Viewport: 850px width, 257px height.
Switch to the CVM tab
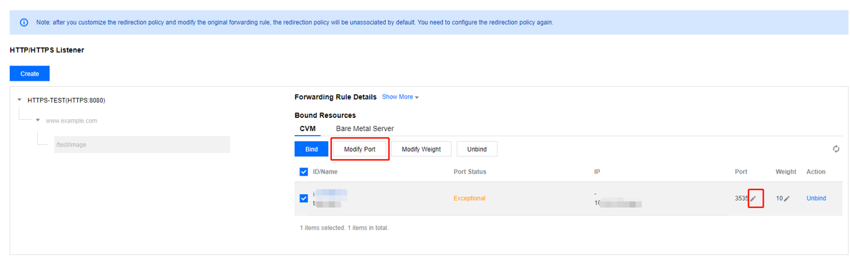(307, 128)
